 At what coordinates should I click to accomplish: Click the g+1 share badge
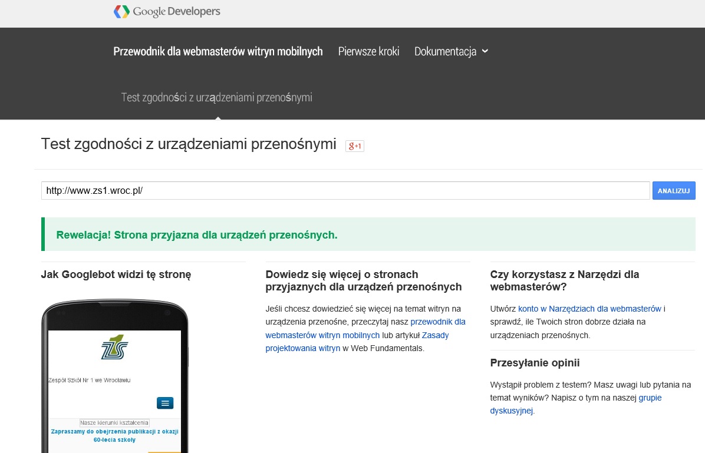[354, 146]
